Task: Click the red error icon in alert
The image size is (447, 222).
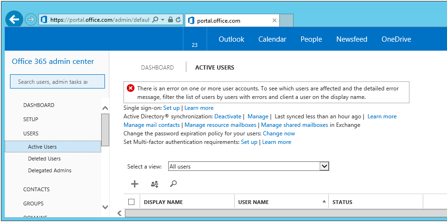Action: [x=131, y=89]
